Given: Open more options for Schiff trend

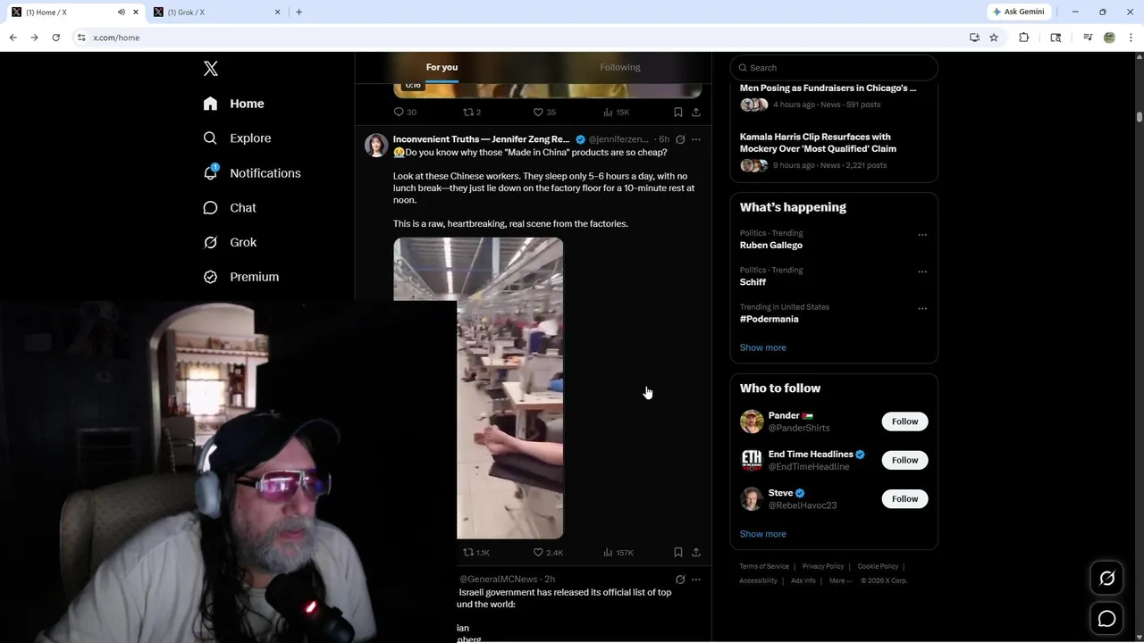Looking at the screenshot, I should click(x=922, y=271).
